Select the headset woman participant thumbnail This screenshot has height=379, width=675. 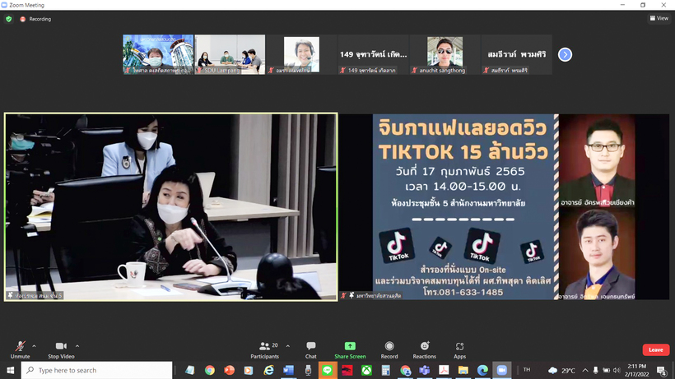click(301, 54)
